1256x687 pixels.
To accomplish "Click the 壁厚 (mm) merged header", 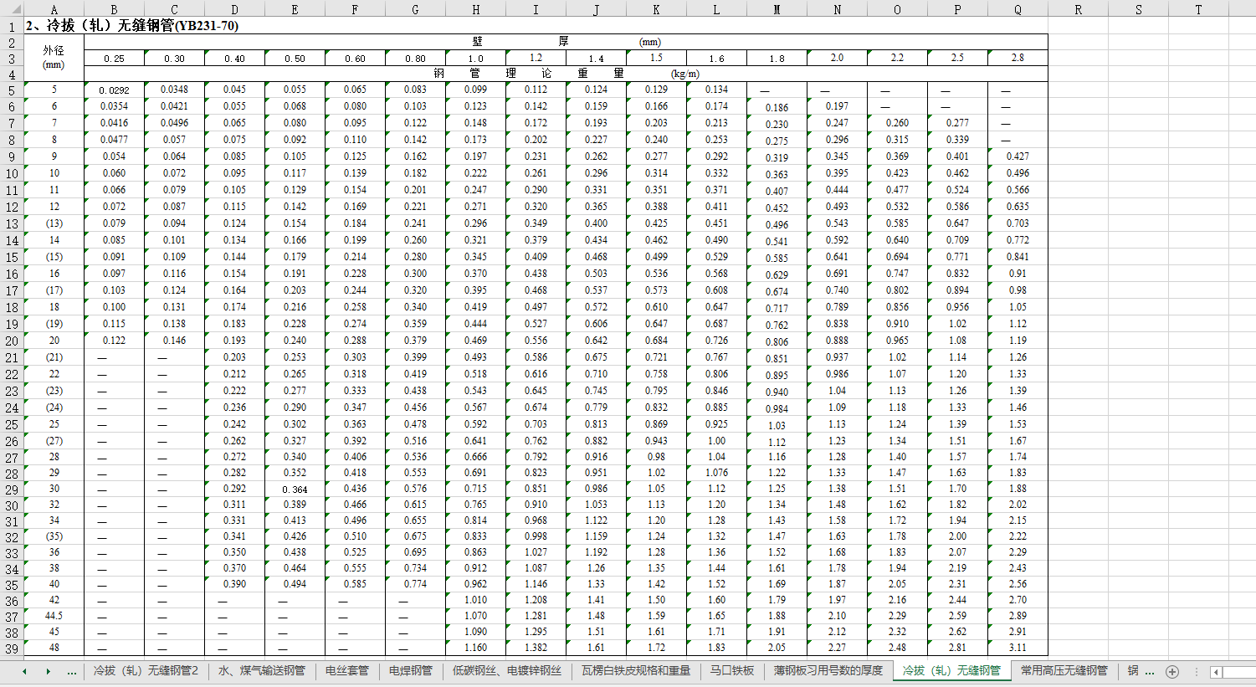I will click(566, 42).
